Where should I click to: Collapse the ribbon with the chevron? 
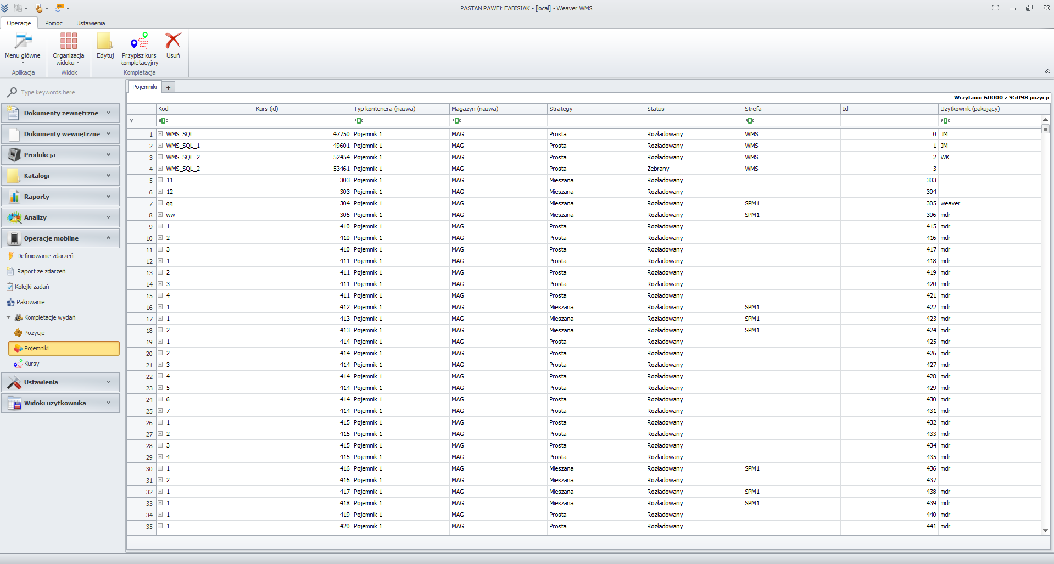tap(1047, 71)
